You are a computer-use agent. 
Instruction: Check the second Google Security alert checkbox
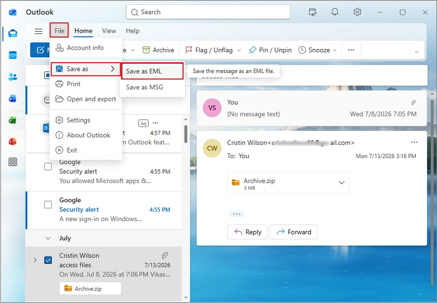point(48,204)
